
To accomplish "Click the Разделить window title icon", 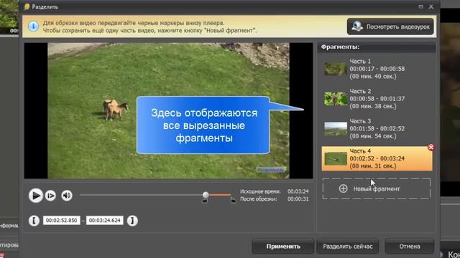I will [x=27, y=6].
